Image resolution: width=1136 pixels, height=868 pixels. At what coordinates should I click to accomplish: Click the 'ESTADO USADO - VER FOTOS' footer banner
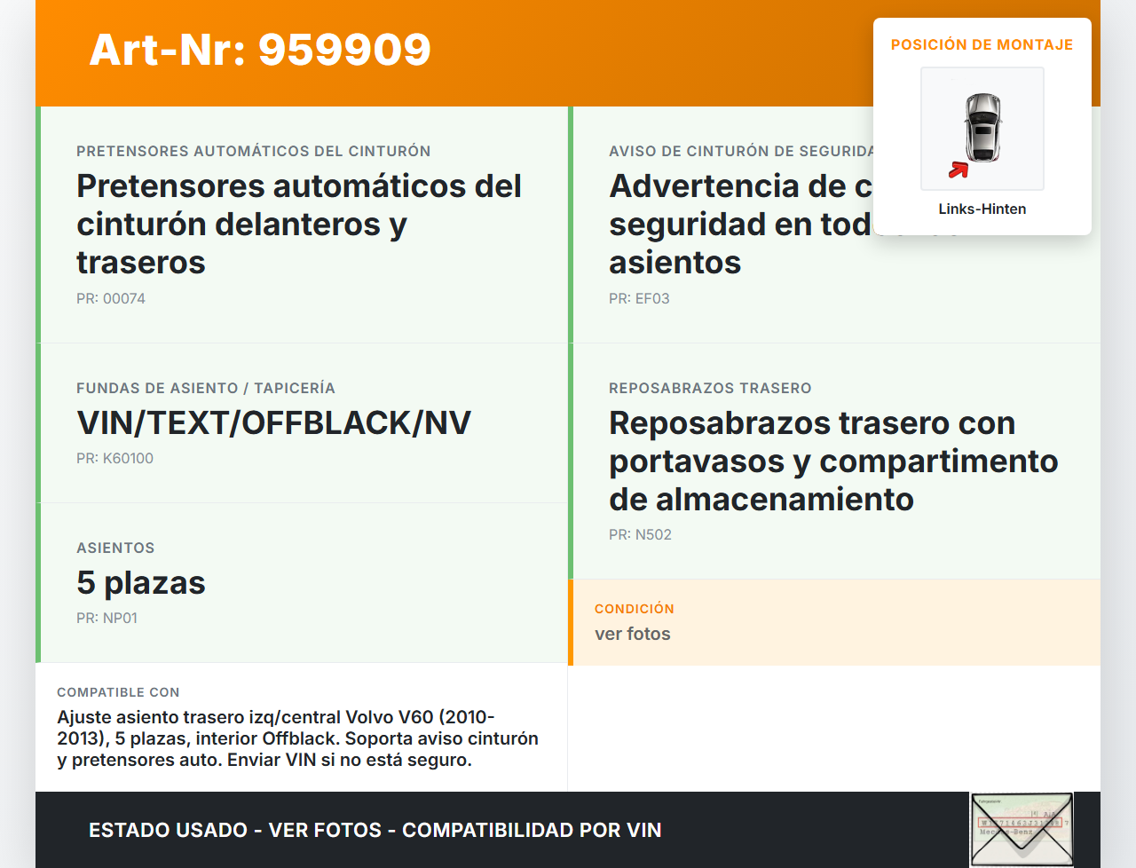375,830
